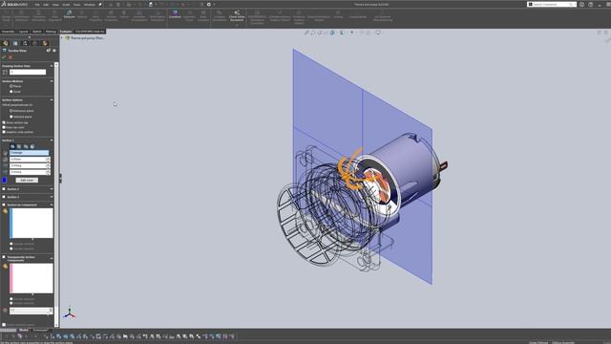Expand the Section 2 group

[52, 189]
